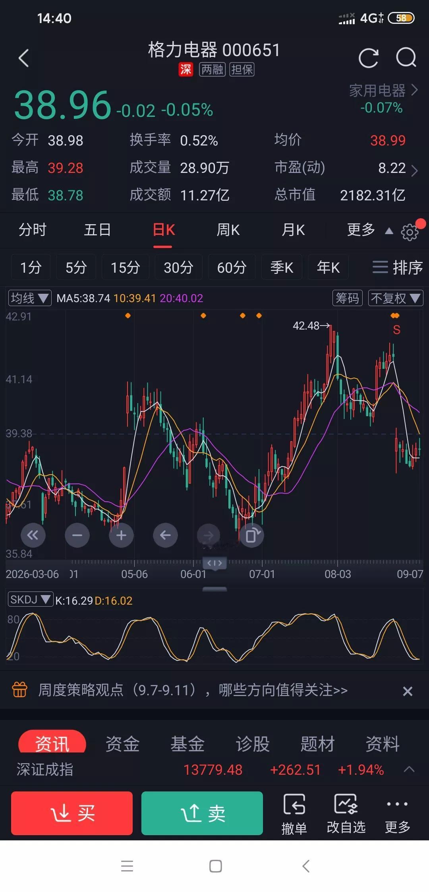
Task: Tap the gift icon in banner
Action: coord(20,690)
